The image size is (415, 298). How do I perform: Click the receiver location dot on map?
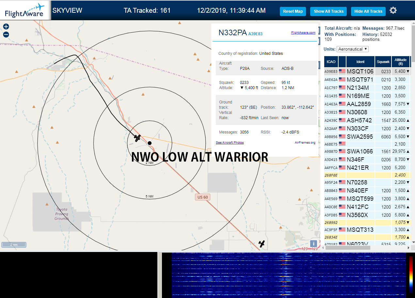pos(150,143)
